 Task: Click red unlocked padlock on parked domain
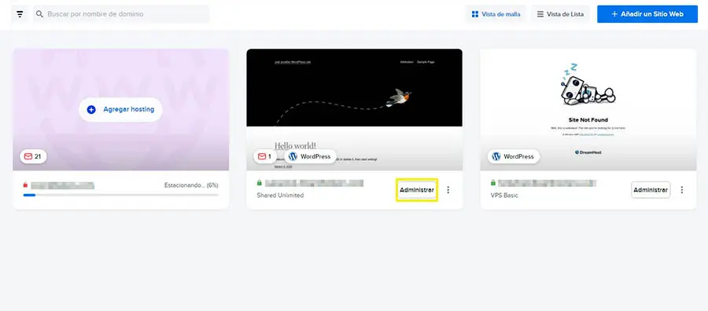click(25, 185)
